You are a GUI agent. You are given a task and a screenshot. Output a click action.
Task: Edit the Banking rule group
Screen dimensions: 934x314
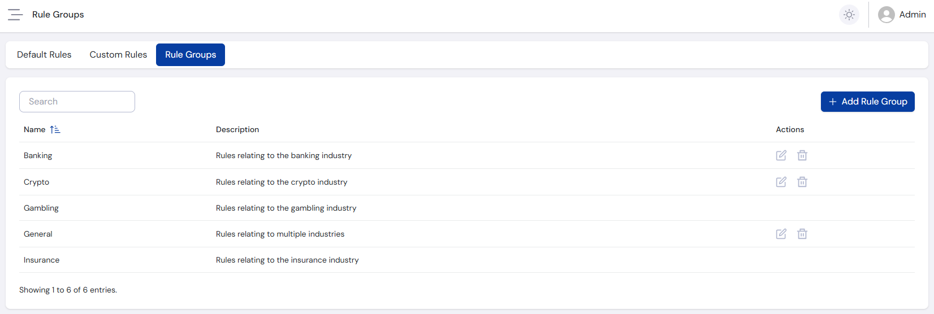point(781,155)
